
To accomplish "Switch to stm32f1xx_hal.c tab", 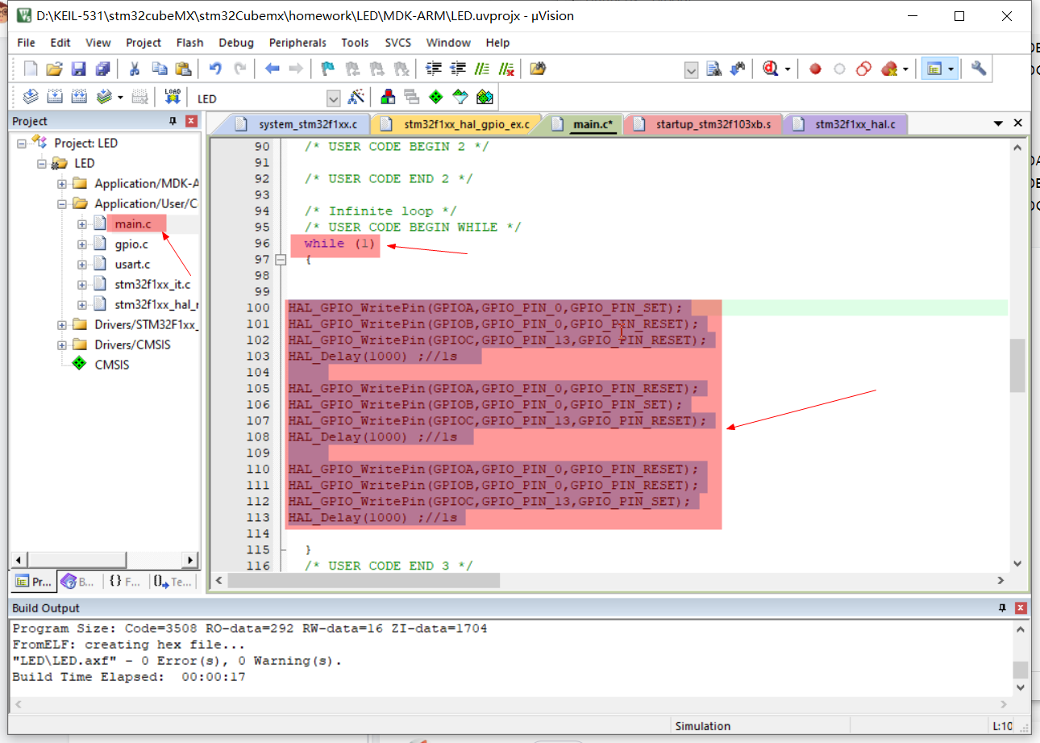I will 848,124.
